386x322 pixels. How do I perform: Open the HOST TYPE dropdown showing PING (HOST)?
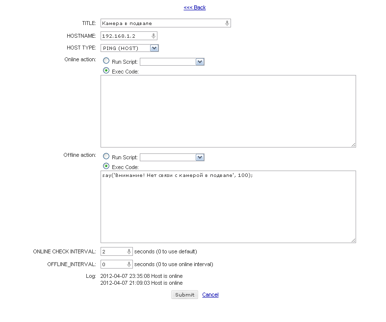(x=129, y=48)
